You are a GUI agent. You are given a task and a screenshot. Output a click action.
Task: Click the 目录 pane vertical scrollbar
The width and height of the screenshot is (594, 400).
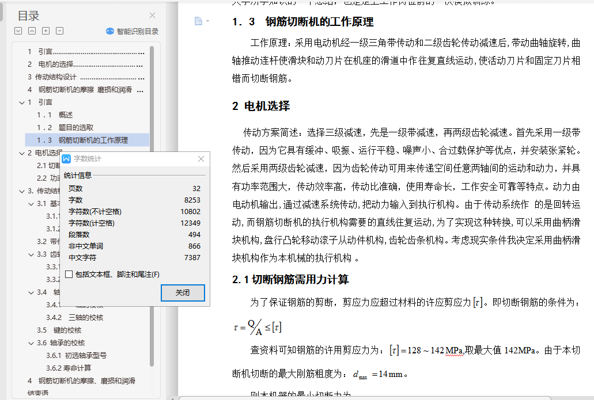[x=152, y=206]
